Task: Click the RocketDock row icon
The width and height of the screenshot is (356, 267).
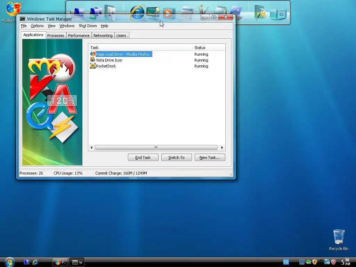Action: [92, 66]
